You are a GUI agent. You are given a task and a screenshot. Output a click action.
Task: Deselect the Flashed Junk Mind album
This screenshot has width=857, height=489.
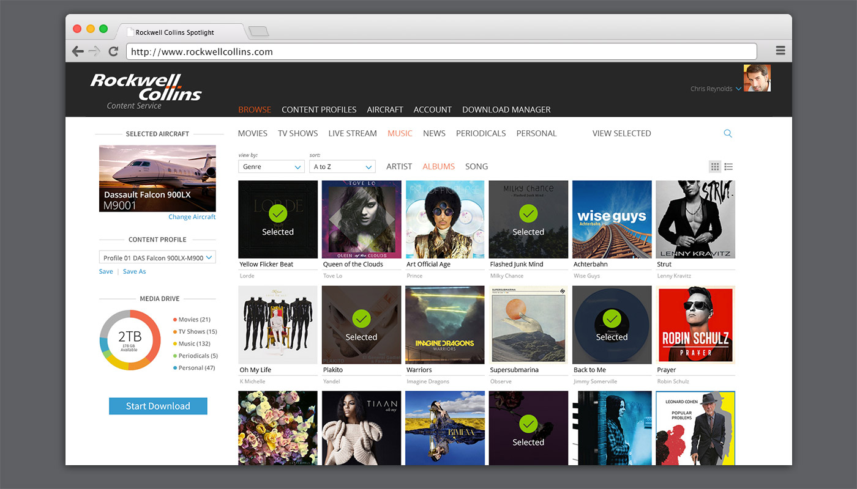pyautogui.click(x=528, y=219)
